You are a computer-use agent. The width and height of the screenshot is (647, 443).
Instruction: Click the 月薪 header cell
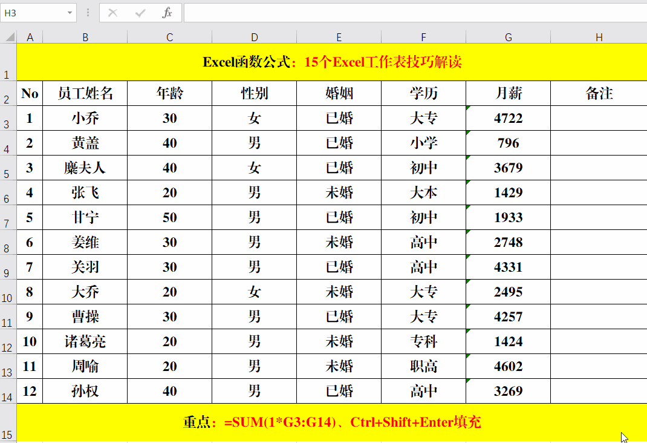(x=508, y=93)
